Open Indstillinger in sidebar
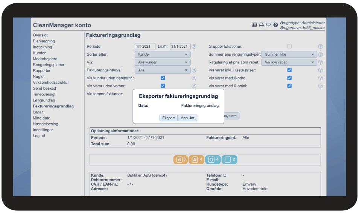Screen dimensions: 359x213 [x=43, y=130]
